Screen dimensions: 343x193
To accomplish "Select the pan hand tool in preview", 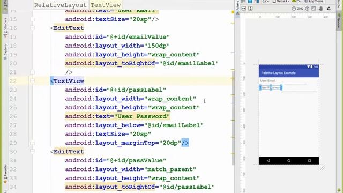I will (320, 9).
